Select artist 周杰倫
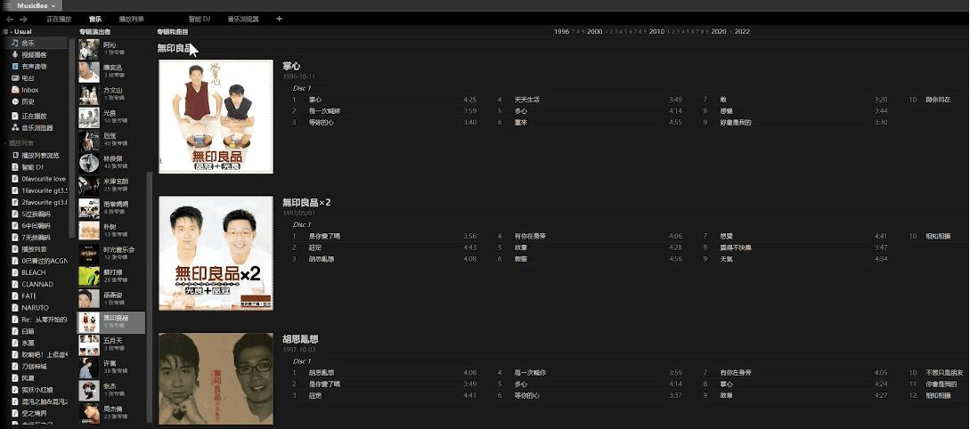Image resolution: width=970 pixels, height=429 pixels. click(x=110, y=412)
